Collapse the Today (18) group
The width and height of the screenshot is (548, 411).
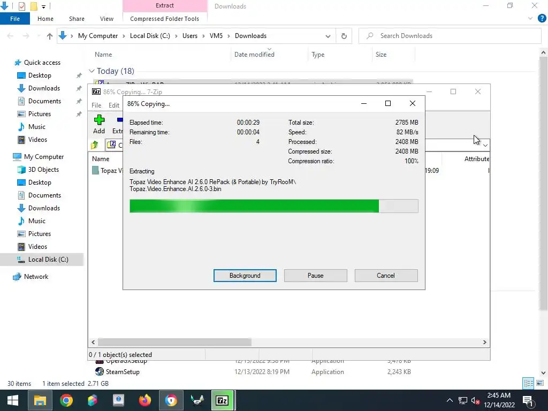[92, 71]
